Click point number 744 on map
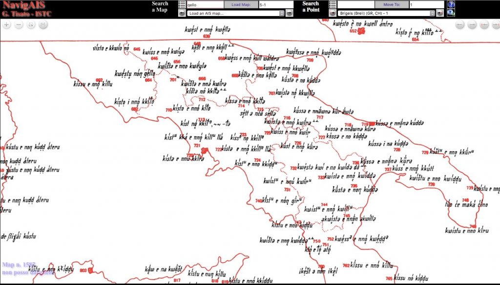The width and height of the screenshot is (500, 285). tap(324, 204)
